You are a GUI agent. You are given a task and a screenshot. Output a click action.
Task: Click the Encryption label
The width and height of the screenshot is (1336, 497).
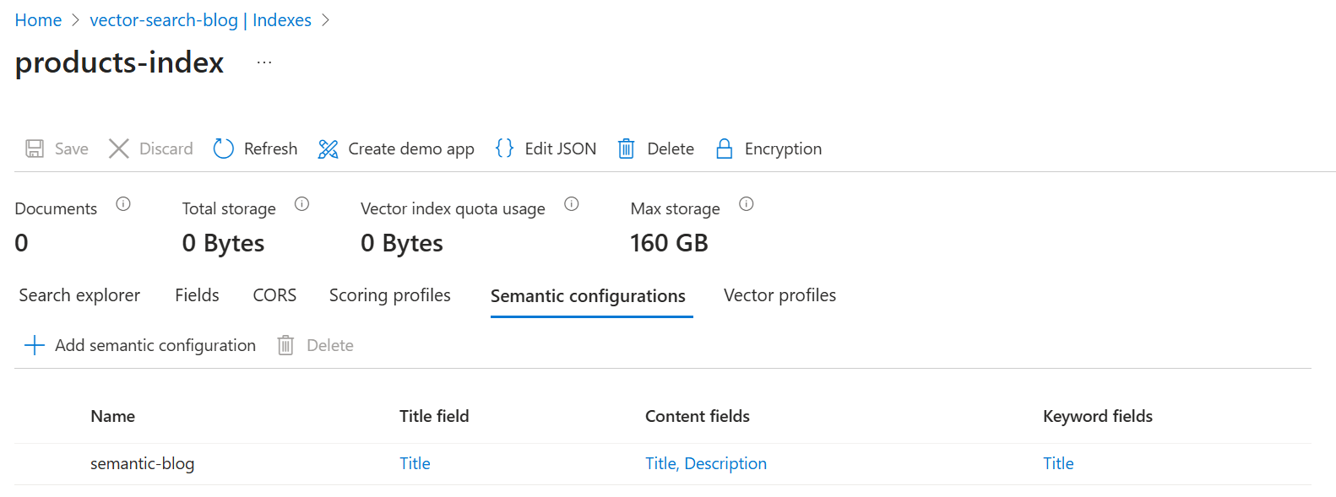pyautogui.click(x=783, y=149)
